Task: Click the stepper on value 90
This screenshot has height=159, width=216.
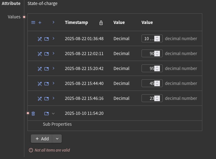Action: point(157,54)
